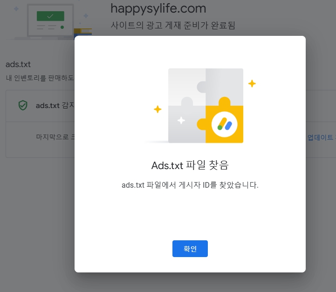Click the '마지막으로' row text
336x292 pixels.
(55, 136)
